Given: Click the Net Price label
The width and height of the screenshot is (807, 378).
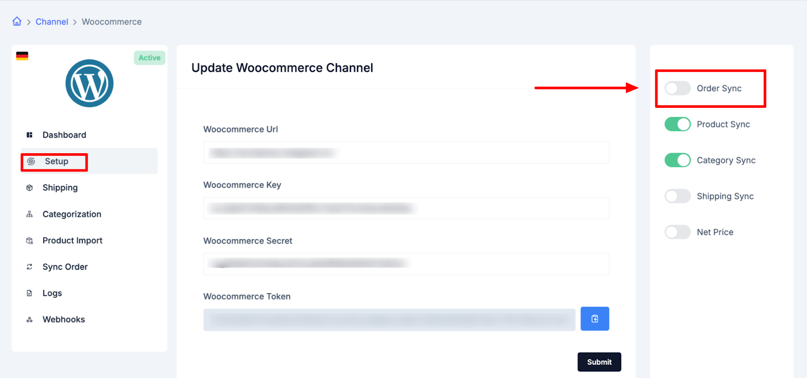Looking at the screenshot, I should coord(715,232).
